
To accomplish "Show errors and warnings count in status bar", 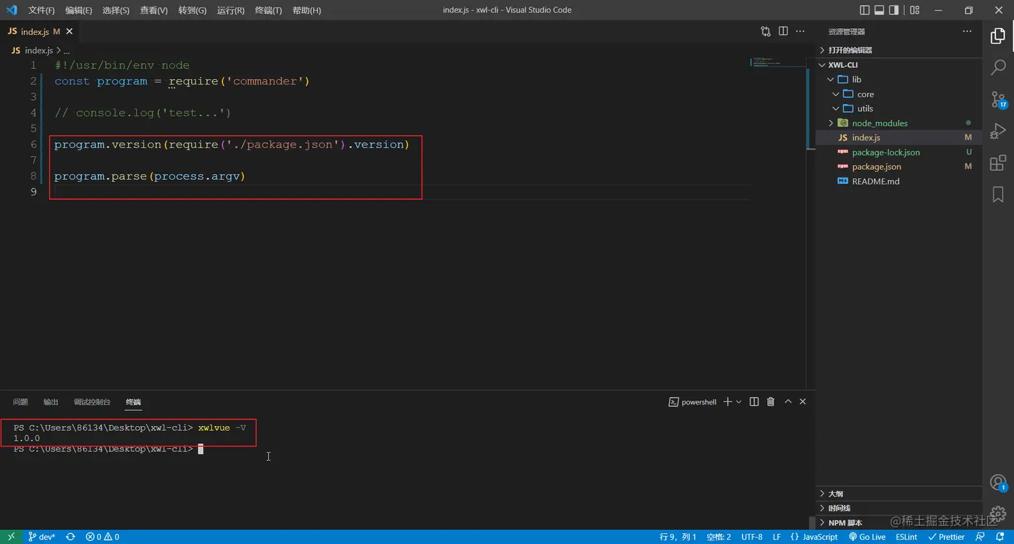I will [103, 537].
